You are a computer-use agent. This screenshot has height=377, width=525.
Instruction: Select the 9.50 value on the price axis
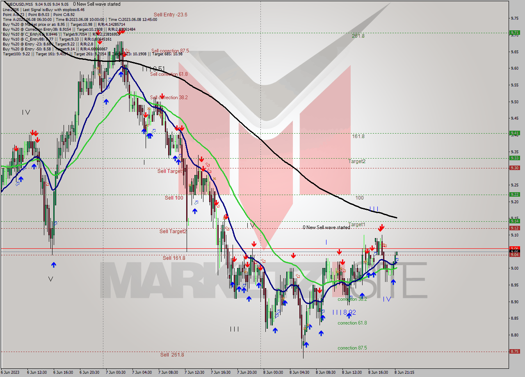coord(515,102)
